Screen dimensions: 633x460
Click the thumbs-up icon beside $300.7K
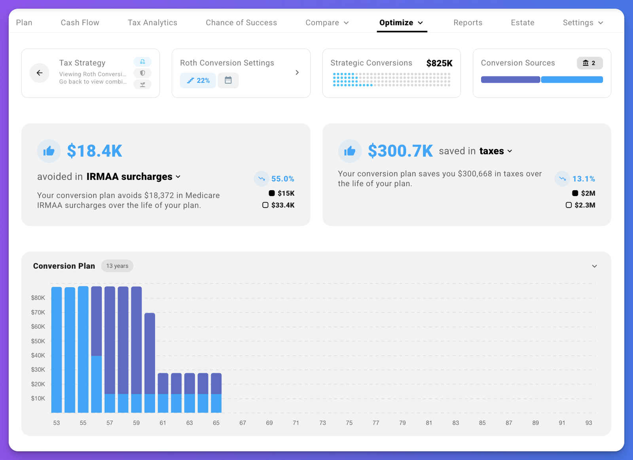point(350,151)
